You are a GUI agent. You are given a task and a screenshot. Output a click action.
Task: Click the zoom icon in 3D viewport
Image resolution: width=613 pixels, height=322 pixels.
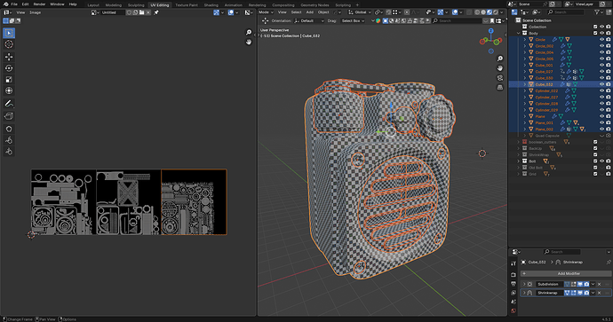click(500, 59)
